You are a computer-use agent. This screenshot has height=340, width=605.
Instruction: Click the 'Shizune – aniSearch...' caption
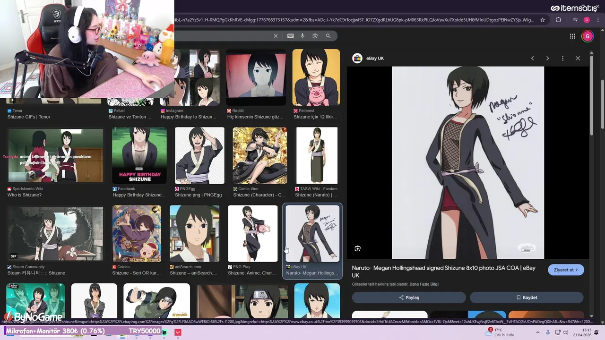coord(194,273)
